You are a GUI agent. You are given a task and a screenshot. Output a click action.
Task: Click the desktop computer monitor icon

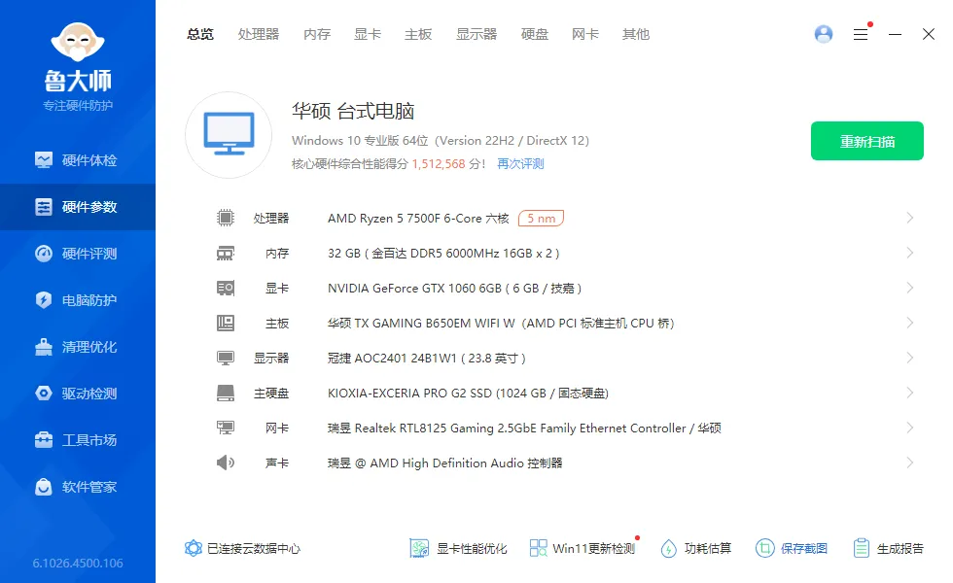pyautogui.click(x=229, y=135)
